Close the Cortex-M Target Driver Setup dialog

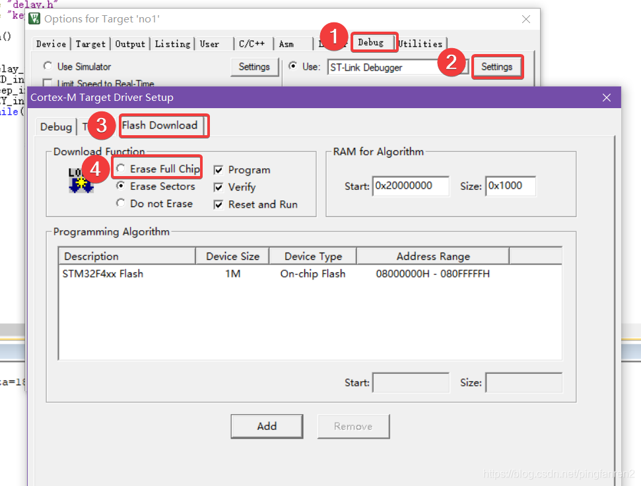pyautogui.click(x=607, y=98)
